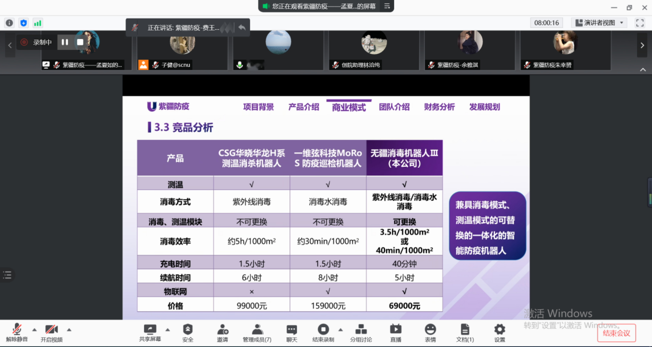
Task: Select 紫疆防疫朱幸赟 participant thumbnail
Action: pyautogui.click(x=566, y=51)
